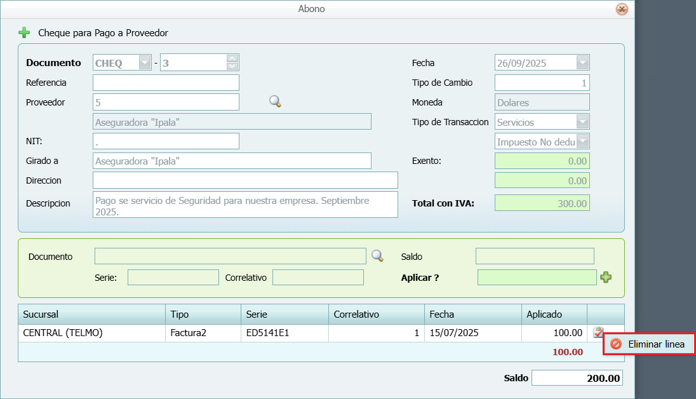The height and width of the screenshot is (399, 696).
Task: Select Eliminar linea from context menu
Action: coord(656,344)
